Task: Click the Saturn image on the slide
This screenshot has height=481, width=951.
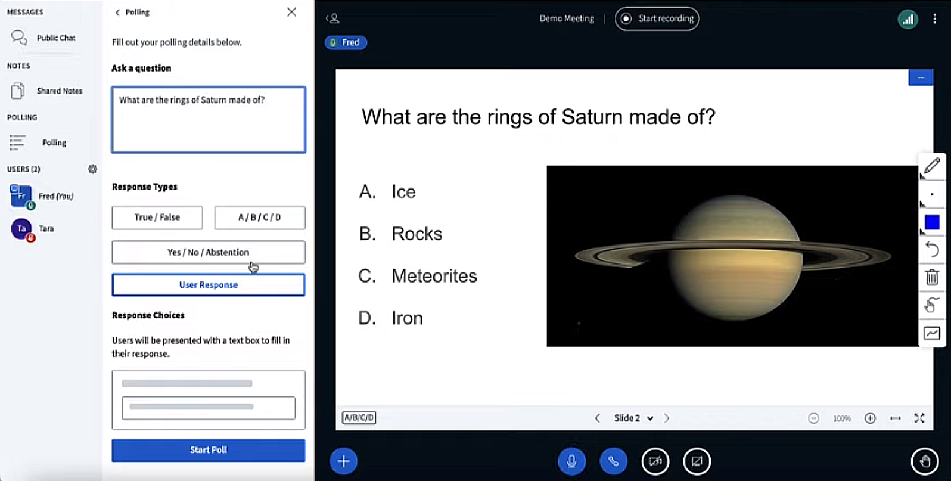Action: (732, 256)
